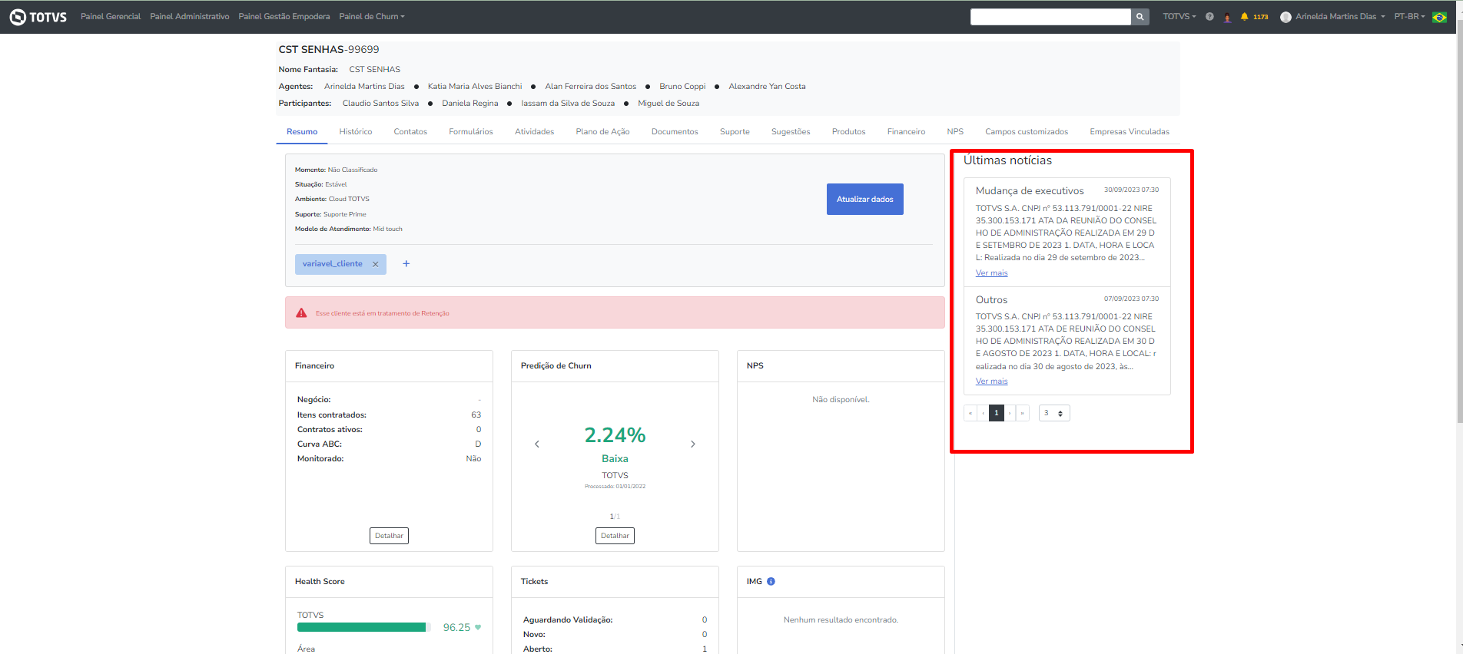1463x654 pixels.
Task: Open the Financeiro tab in the tab bar
Action: [906, 132]
